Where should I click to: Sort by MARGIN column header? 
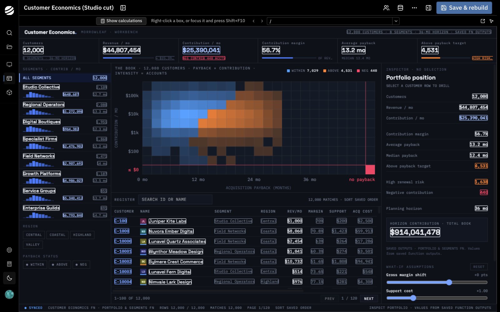point(316,212)
